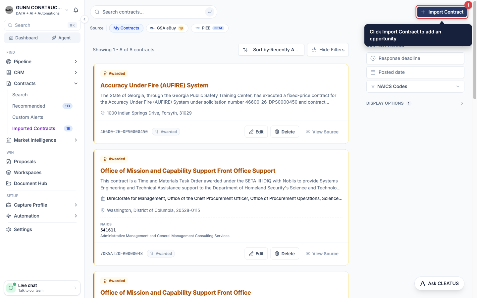Select My Contracts source filter
The width and height of the screenshot is (477, 298).
pyautogui.click(x=126, y=28)
